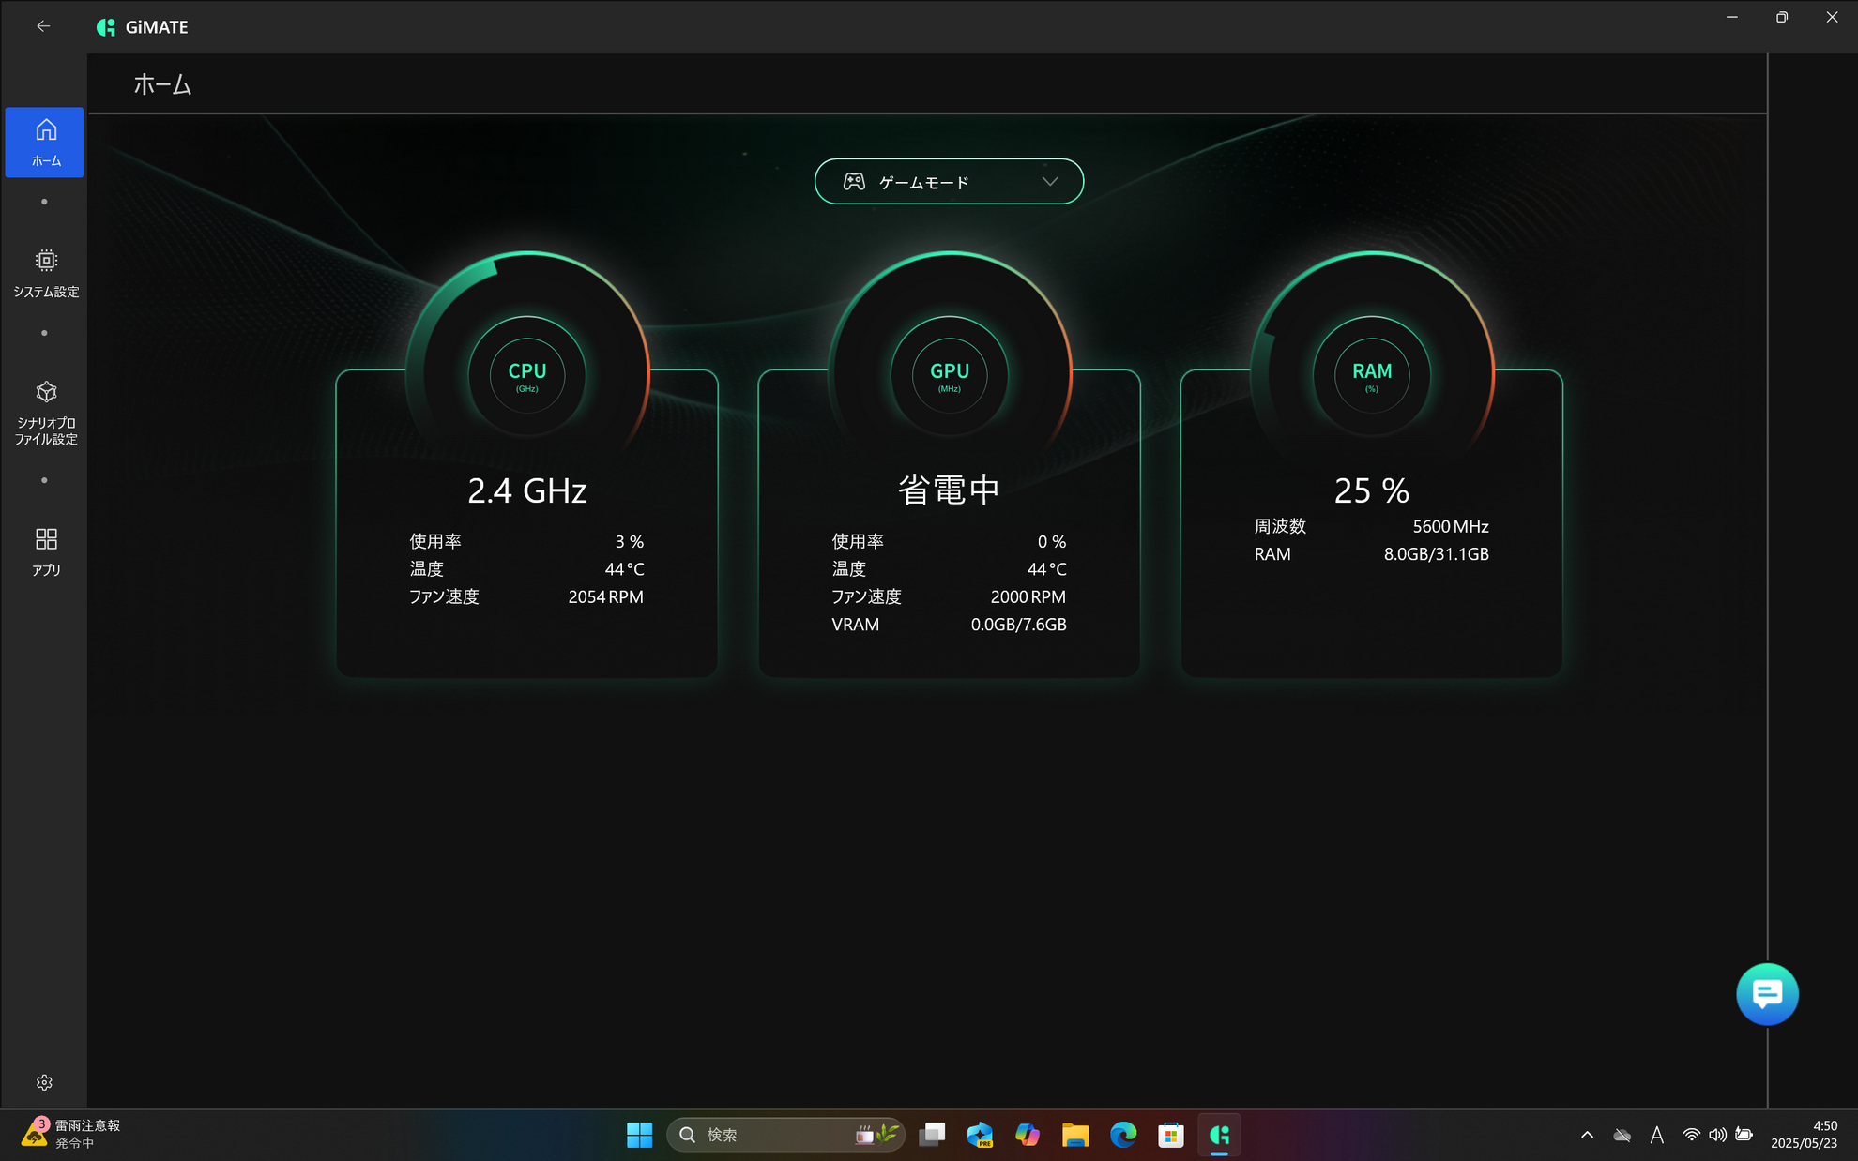Open the blue chat support bubble
Viewport: 1858px width, 1161px height.
[1766, 994]
